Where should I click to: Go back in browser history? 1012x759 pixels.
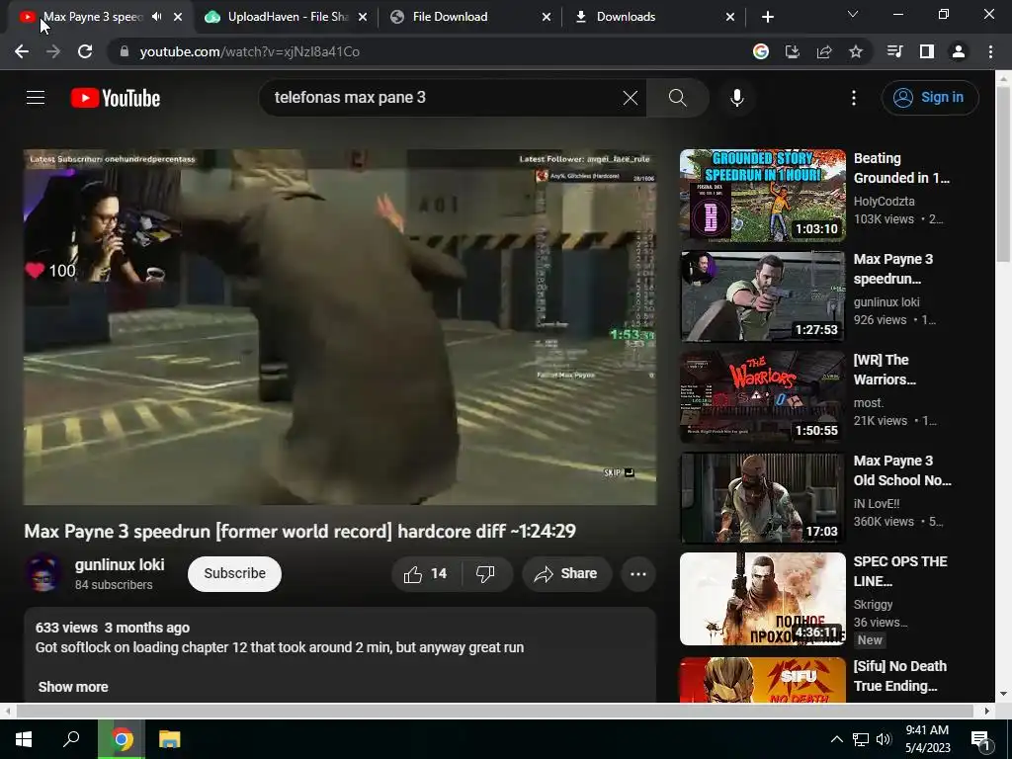tap(22, 51)
